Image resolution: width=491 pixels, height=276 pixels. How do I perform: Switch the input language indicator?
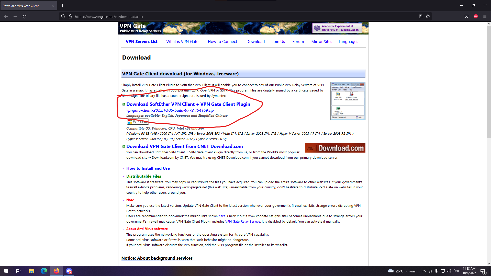(456, 271)
